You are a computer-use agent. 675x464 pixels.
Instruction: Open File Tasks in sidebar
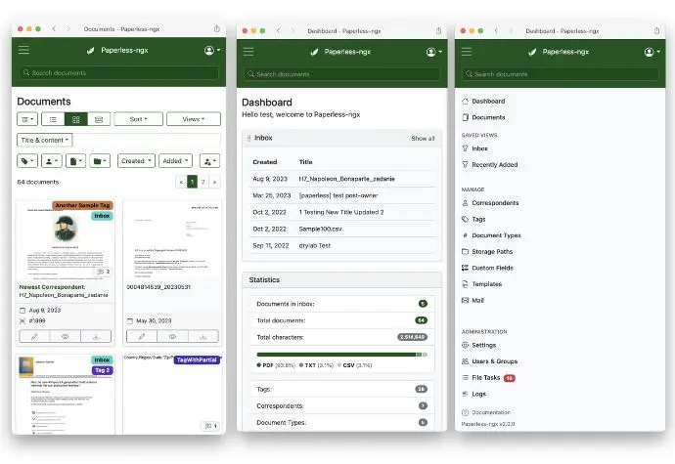point(488,378)
